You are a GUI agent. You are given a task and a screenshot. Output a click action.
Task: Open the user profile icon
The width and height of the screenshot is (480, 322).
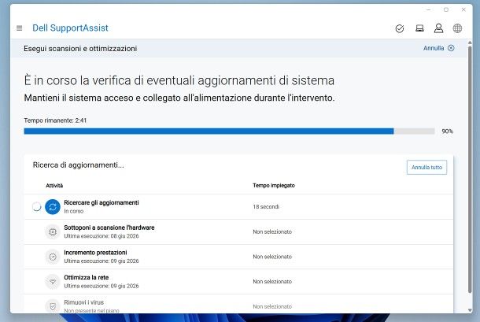pos(438,28)
